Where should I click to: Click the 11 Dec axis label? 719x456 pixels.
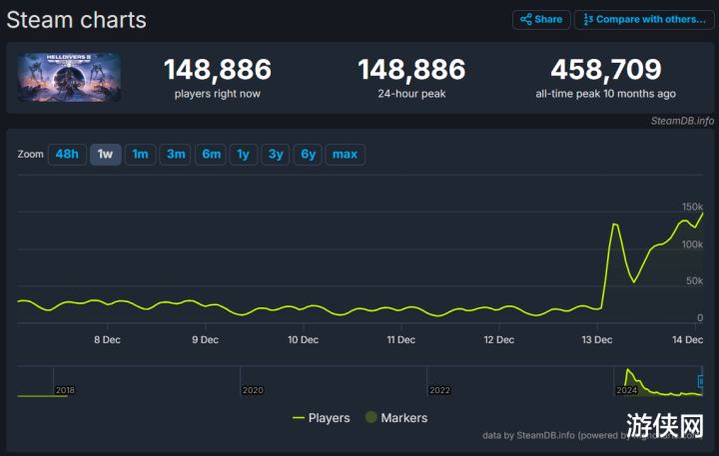401,340
